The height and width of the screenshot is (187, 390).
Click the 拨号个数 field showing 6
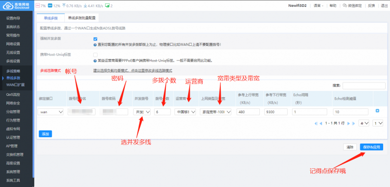click(162, 112)
